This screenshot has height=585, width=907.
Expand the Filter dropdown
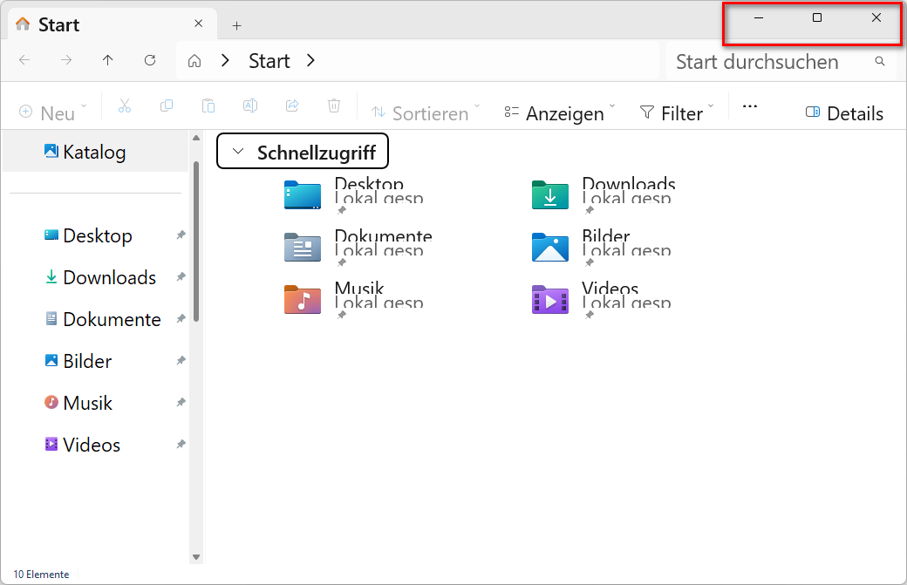pyautogui.click(x=676, y=112)
